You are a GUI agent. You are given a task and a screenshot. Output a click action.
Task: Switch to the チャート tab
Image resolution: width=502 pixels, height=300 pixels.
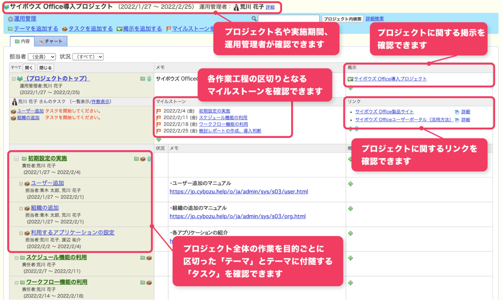coord(50,41)
